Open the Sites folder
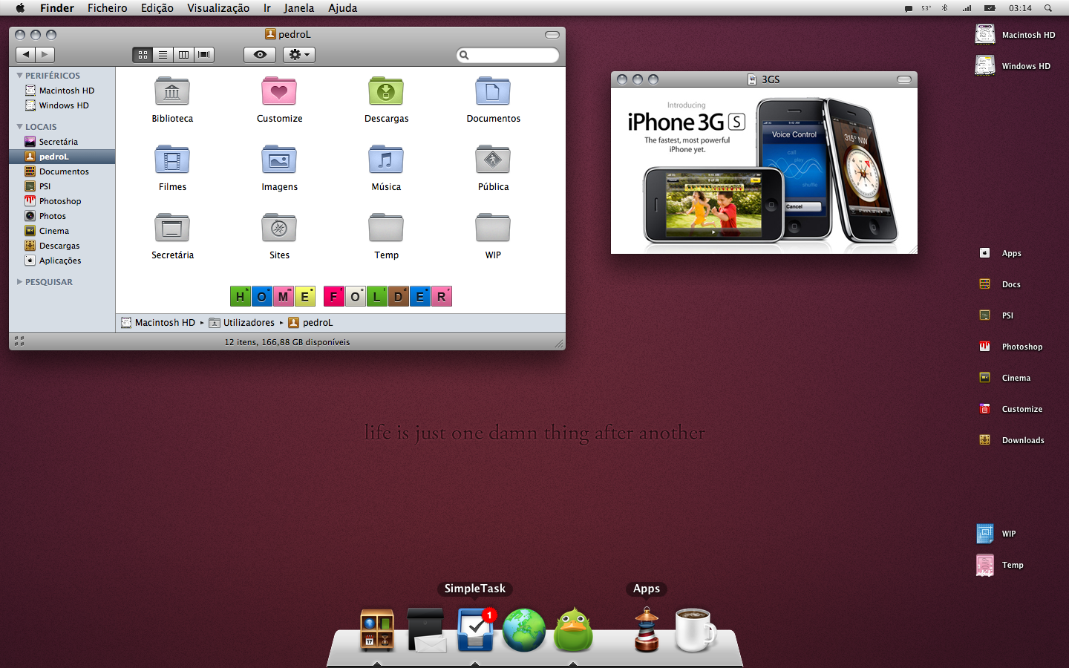This screenshot has width=1069, height=668. point(279,229)
